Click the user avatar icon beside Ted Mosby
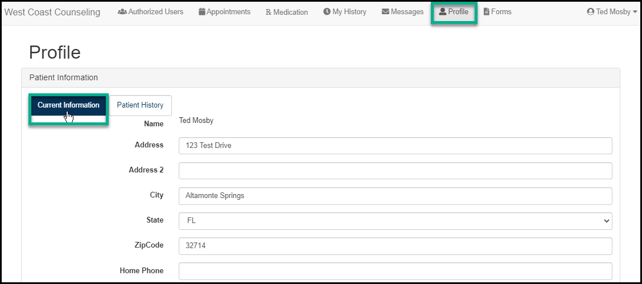 pos(591,12)
